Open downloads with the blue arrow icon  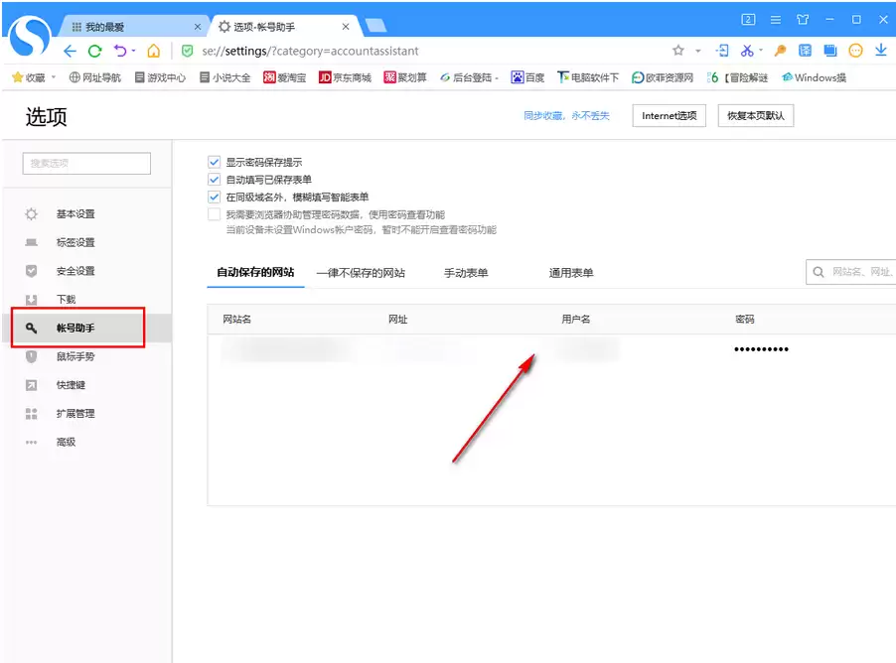pyautogui.click(x=880, y=51)
